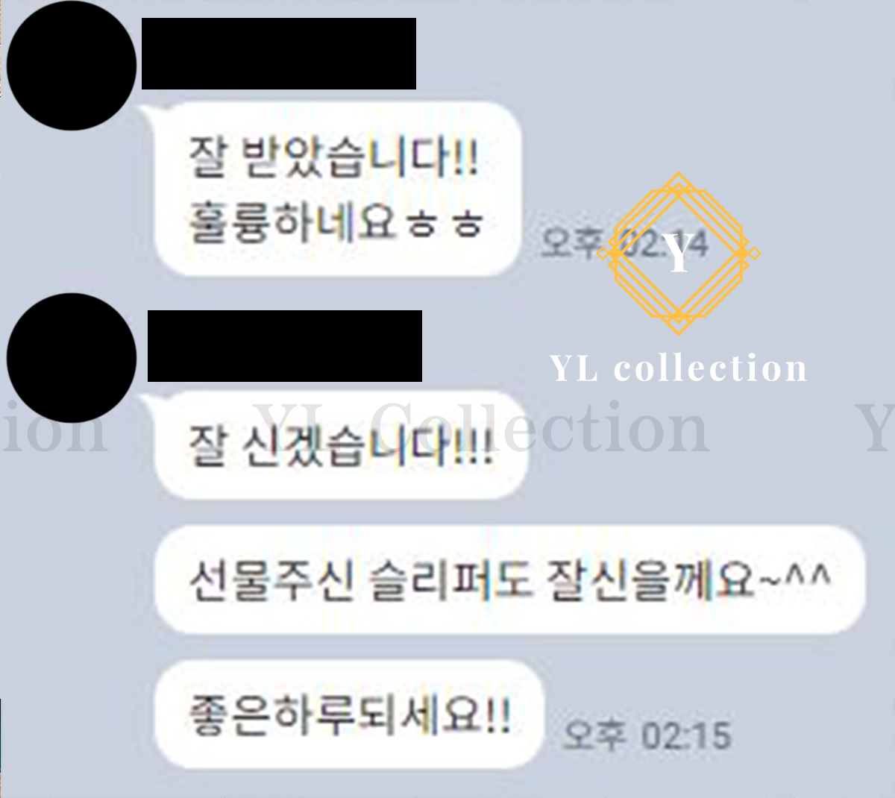Open the first sender's profile avatar
895x798 pixels.
pos(72,66)
